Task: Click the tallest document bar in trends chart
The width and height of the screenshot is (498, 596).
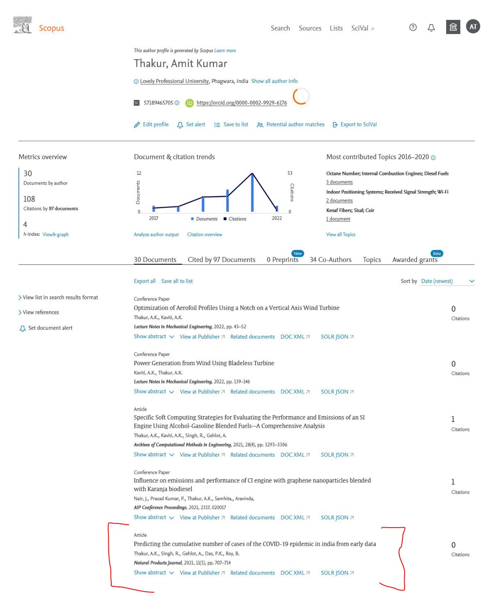Action: 252,193
